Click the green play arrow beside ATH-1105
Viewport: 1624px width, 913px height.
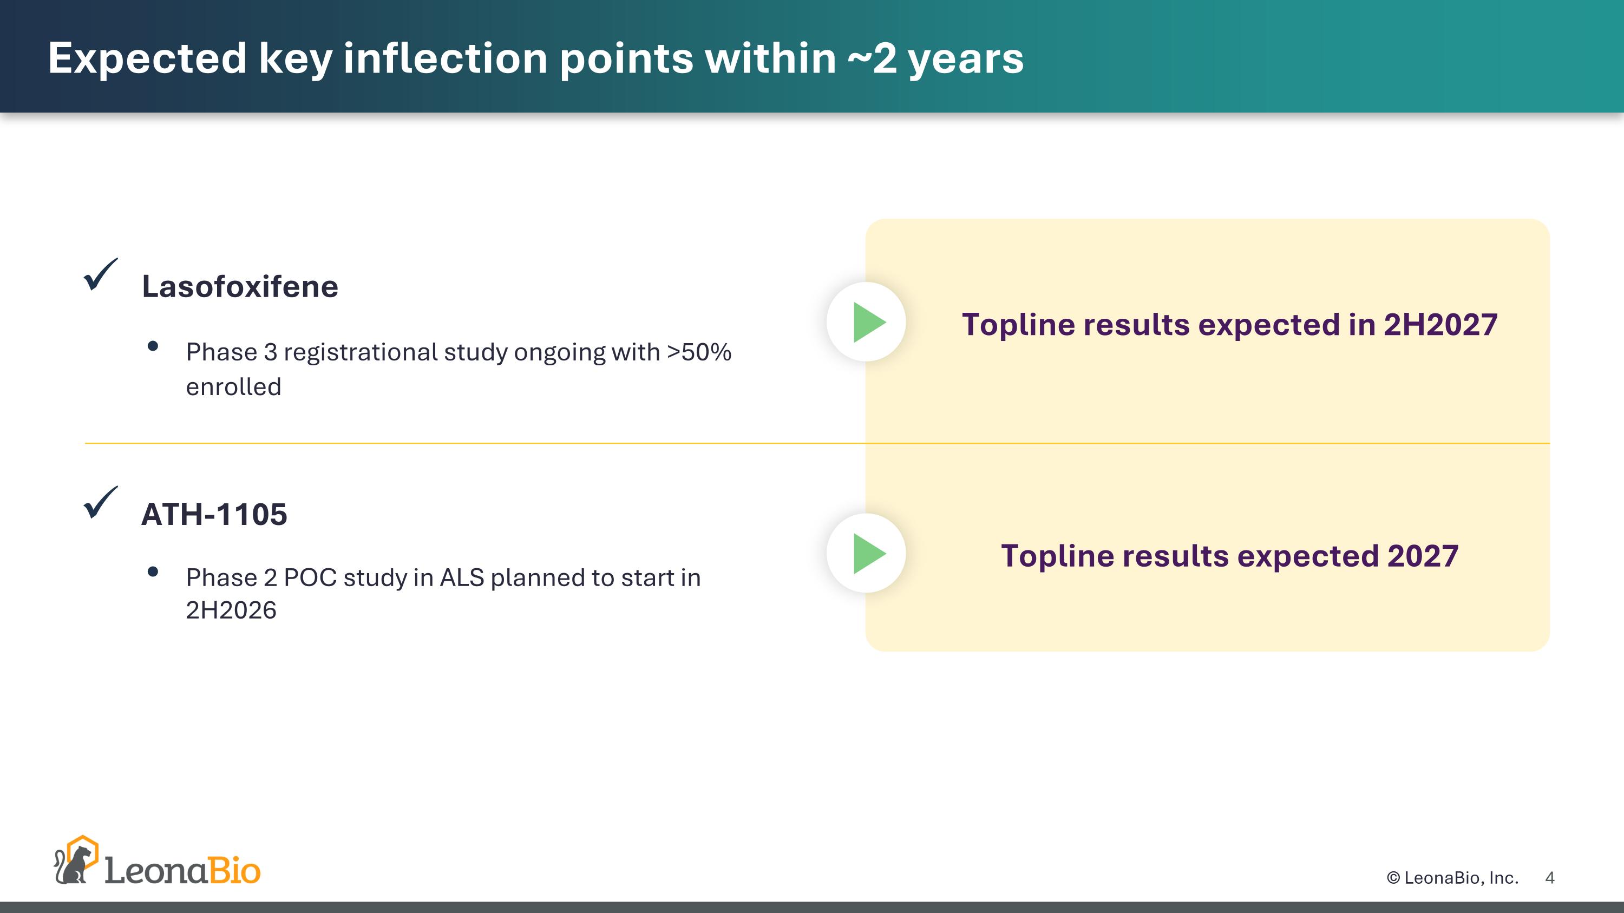(867, 553)
